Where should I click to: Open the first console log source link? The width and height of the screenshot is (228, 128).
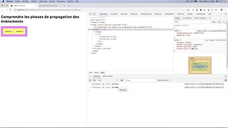point(204,84)
